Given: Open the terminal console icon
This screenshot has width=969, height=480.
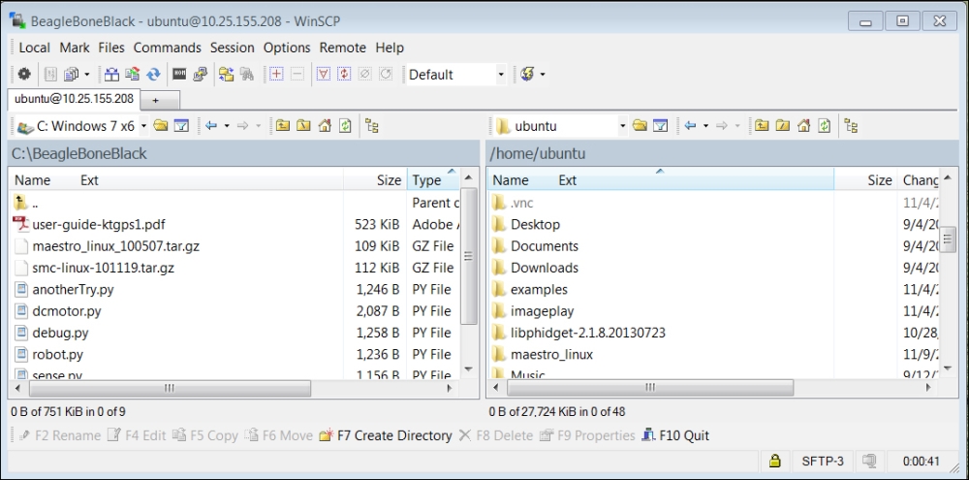Looking at the screenshot, I should tap(179, 75).
